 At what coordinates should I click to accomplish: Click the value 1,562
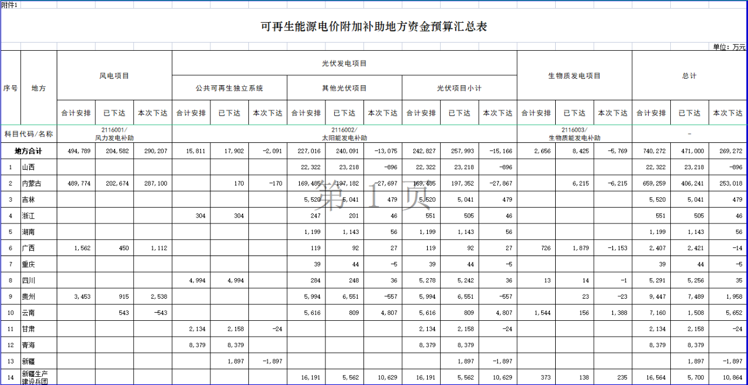(x=82, y=249)
